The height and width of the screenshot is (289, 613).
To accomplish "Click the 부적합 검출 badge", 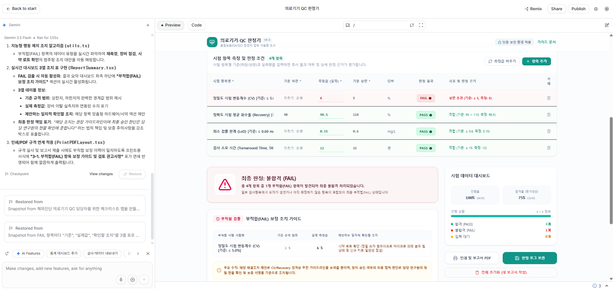I will (x=228, y=219).
